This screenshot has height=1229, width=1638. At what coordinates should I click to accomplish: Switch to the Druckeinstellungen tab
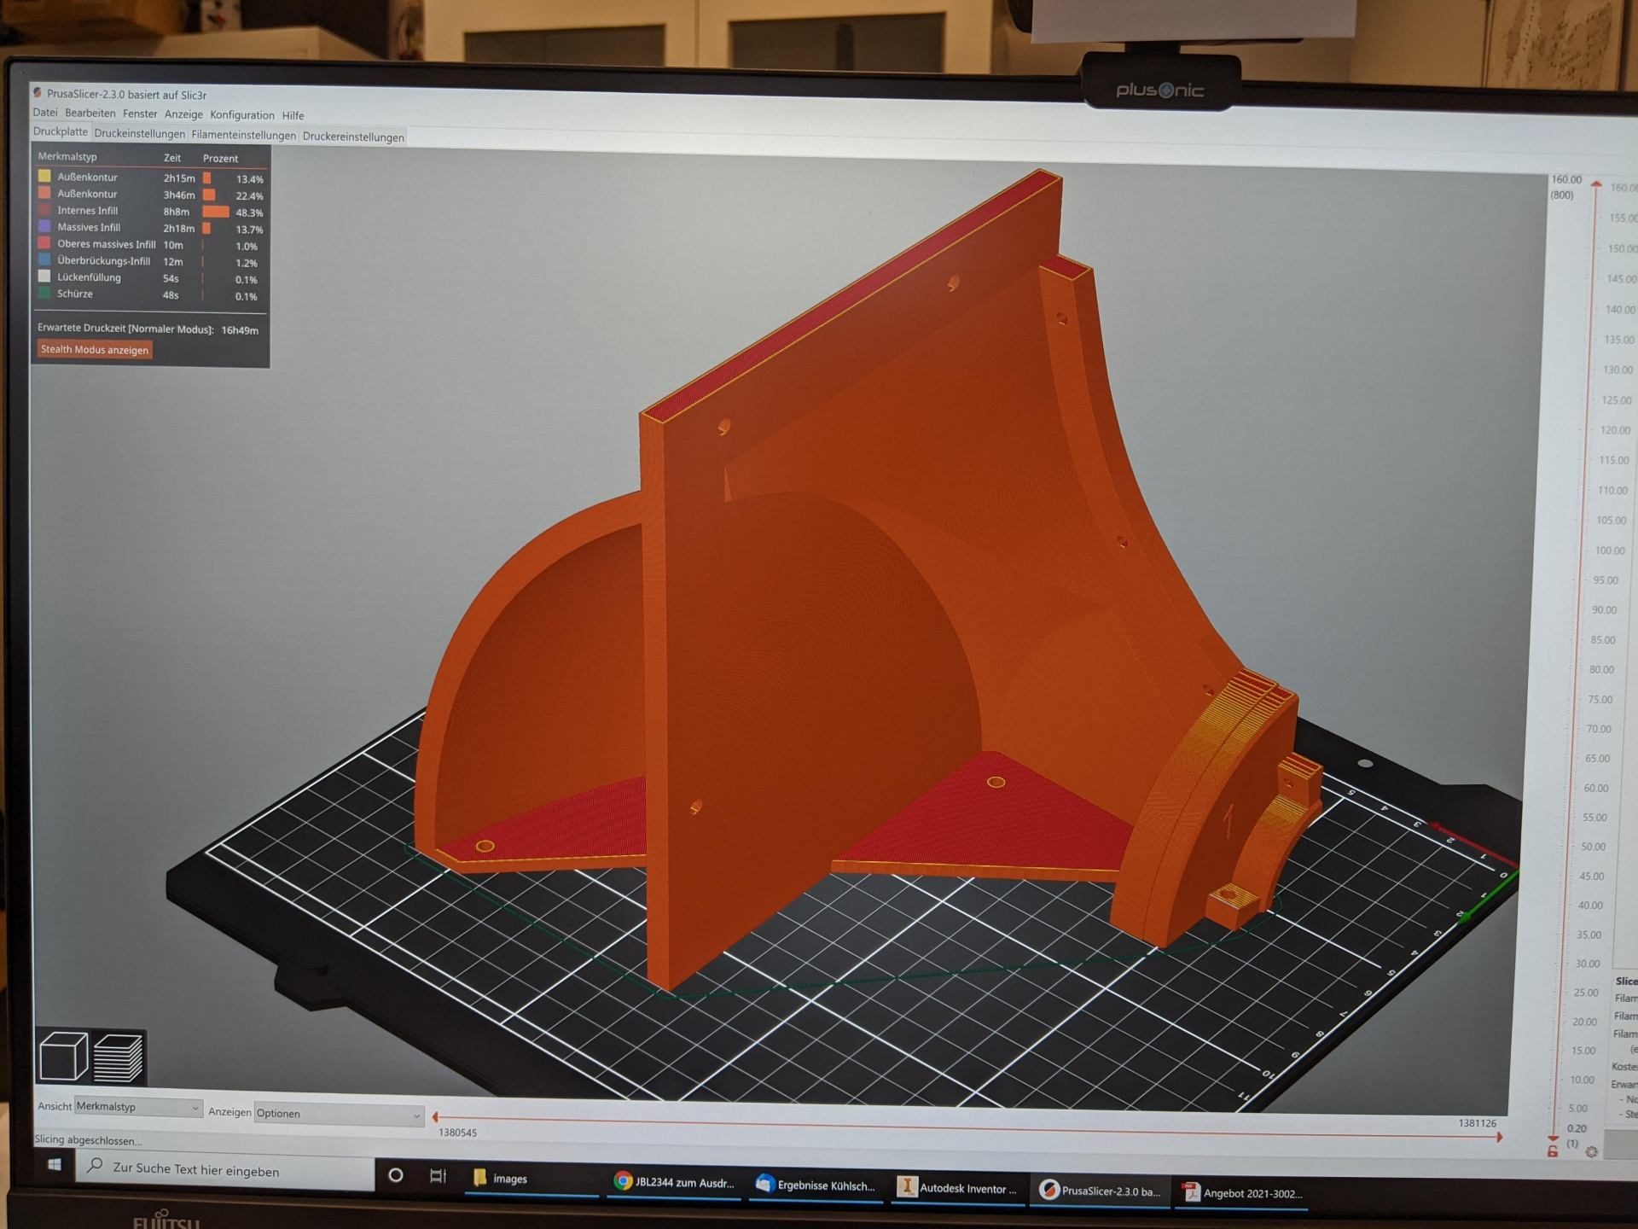tap(139, 134)
